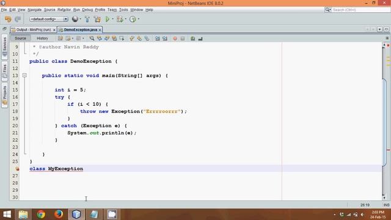The height and width of the screenshot is (220, 391).
Task: Click the Undo arrow in main toolbar
Action: coord(8,19)
